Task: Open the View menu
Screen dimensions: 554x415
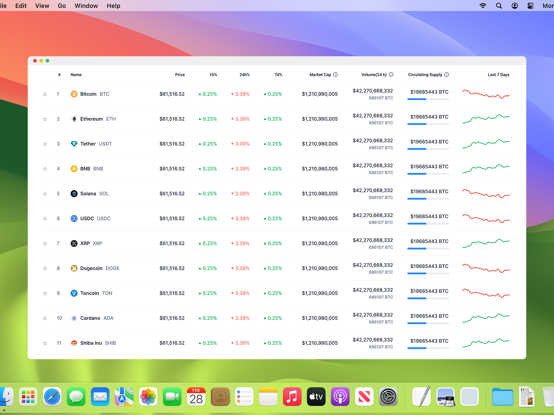Action: [42, 6]
